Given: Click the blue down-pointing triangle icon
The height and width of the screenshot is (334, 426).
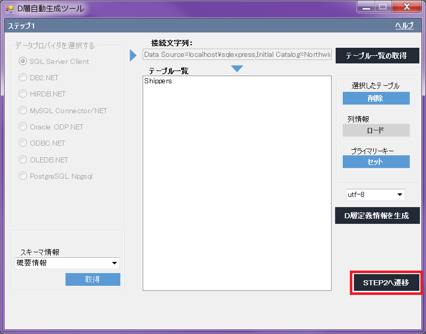Looking at the screenshot, I should pos(237,69).
